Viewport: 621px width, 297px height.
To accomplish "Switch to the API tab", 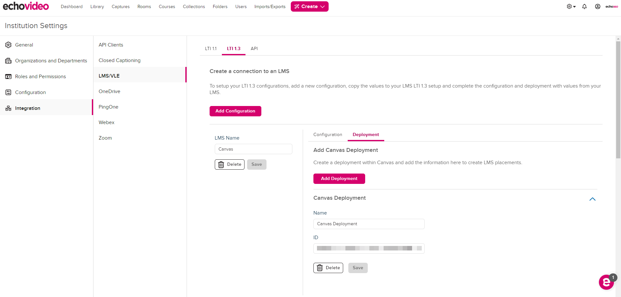I will [254, 48].
